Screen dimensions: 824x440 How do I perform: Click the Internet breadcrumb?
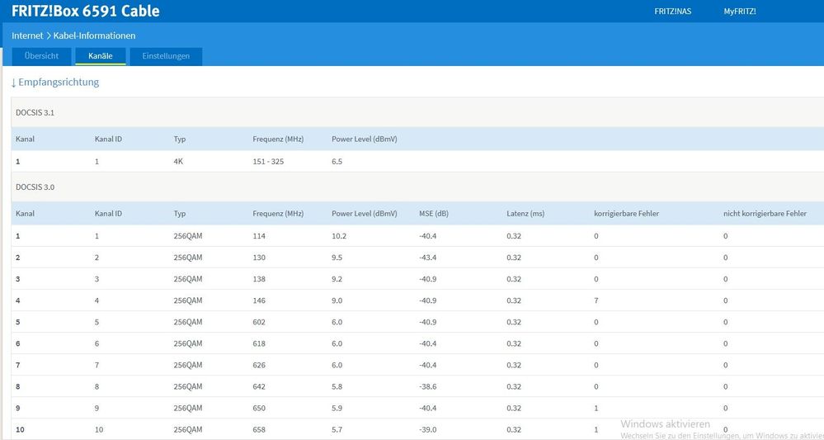pyautogui.click(x=27, y=35)
